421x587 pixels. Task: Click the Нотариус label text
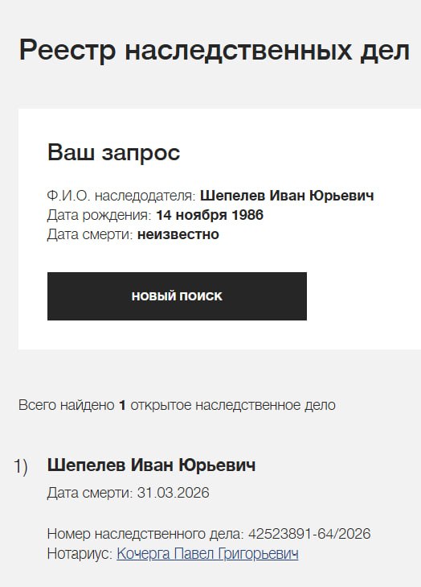click(x=80, y=554)
